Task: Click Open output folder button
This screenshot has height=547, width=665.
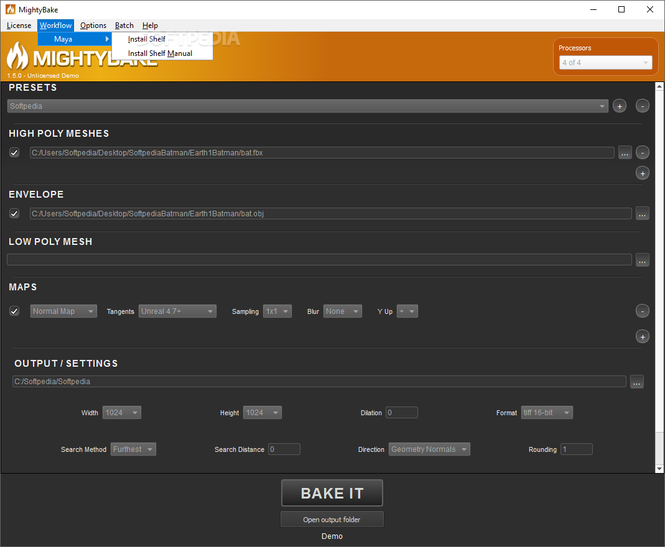Action: [332, 520]
